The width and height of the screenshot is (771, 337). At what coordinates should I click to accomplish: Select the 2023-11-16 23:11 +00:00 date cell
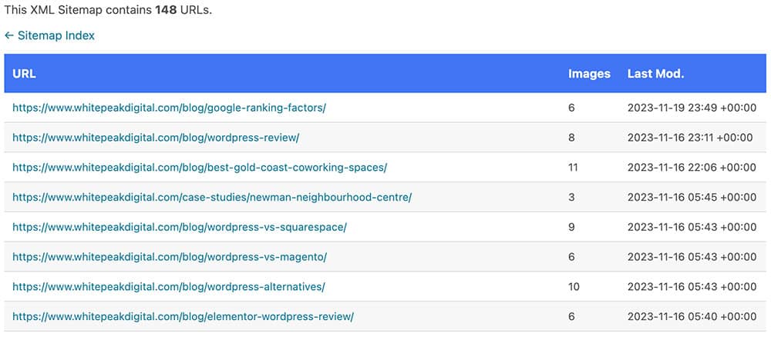pos(690,138)
